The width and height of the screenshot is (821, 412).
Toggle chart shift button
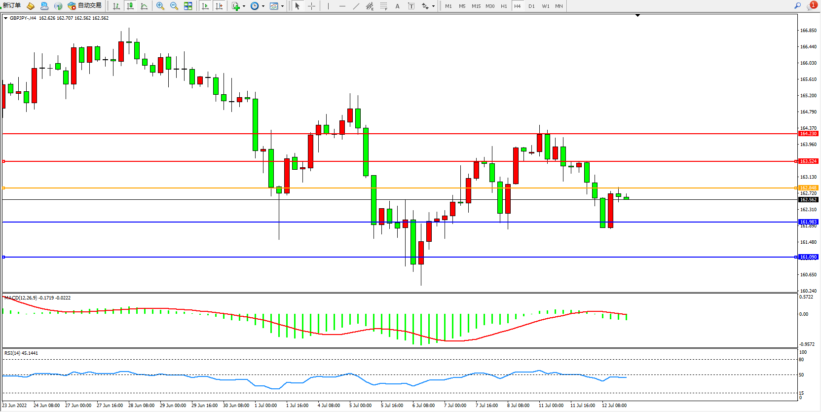[219, 6]
